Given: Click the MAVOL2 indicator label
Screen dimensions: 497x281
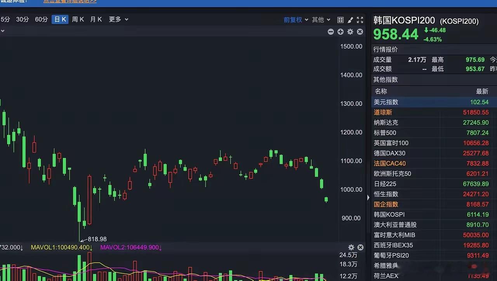Looking at the screenshot, I should [x=131, y=247].
